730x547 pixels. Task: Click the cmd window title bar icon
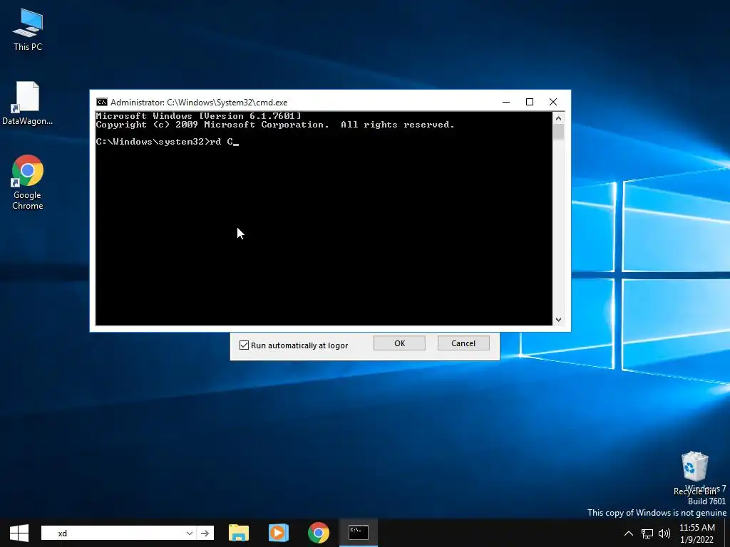click(101, 103)
